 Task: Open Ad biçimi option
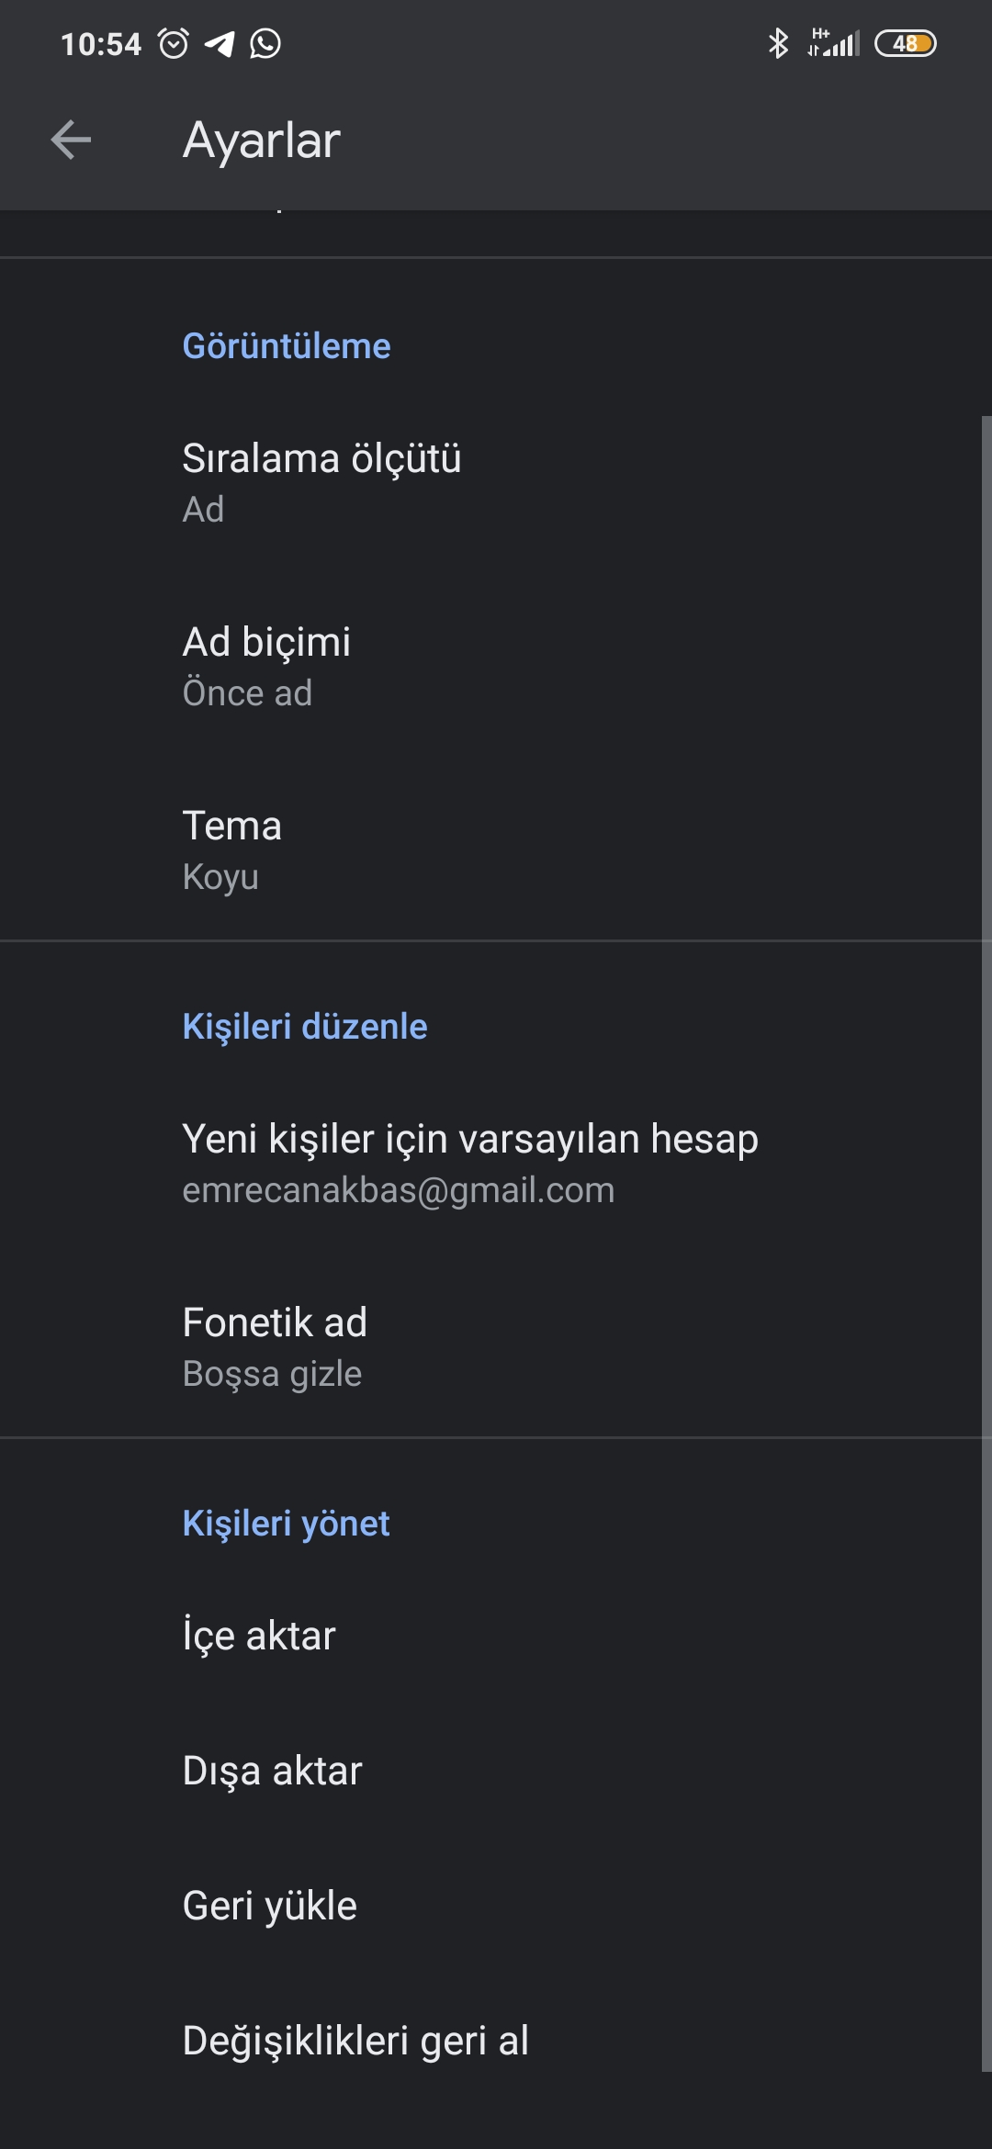496,667
